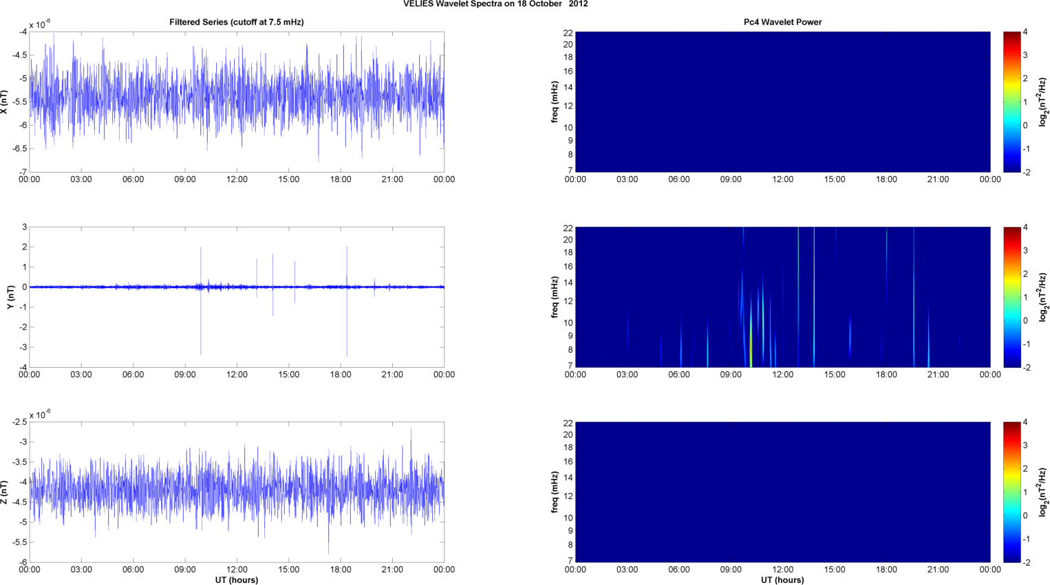Click the bottom wavelet power spectrogram
The width and height of the screenshot is (1050, 585).
point(782,492)
